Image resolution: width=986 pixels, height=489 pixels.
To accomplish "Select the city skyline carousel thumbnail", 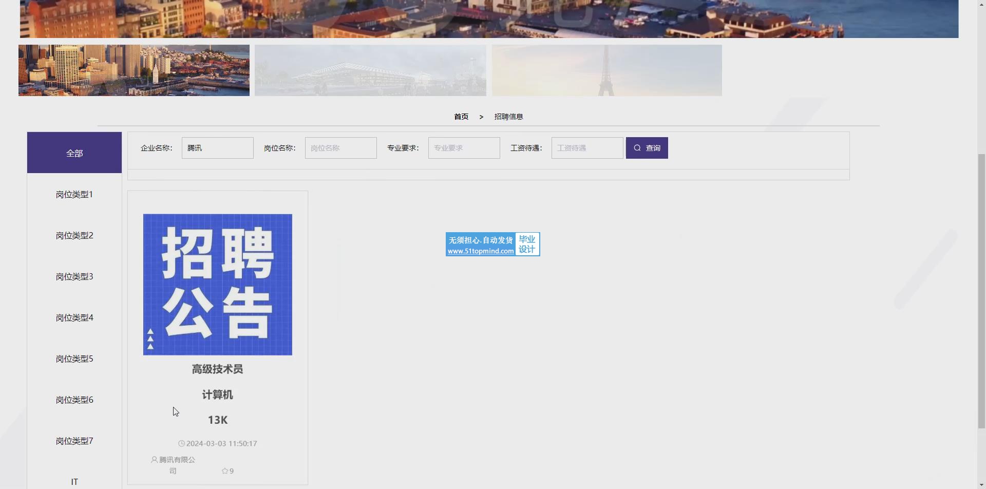I will [134, 70].
